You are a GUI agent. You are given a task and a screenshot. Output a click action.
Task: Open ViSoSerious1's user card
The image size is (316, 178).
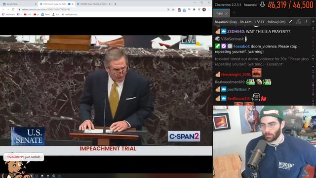[x=233, y=39]
